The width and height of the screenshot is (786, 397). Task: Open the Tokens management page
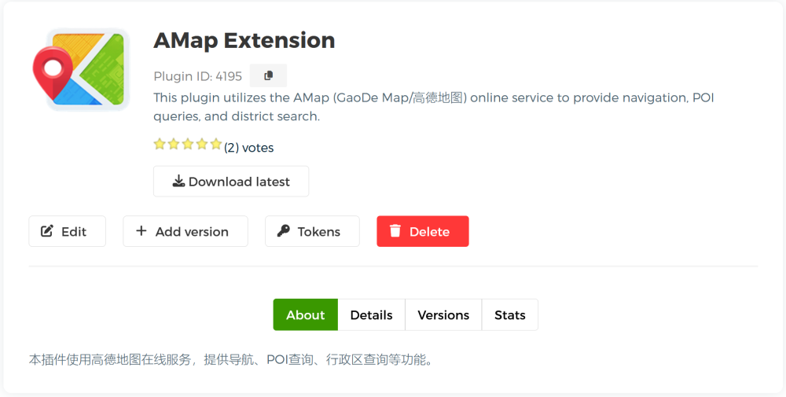[312, 231]
